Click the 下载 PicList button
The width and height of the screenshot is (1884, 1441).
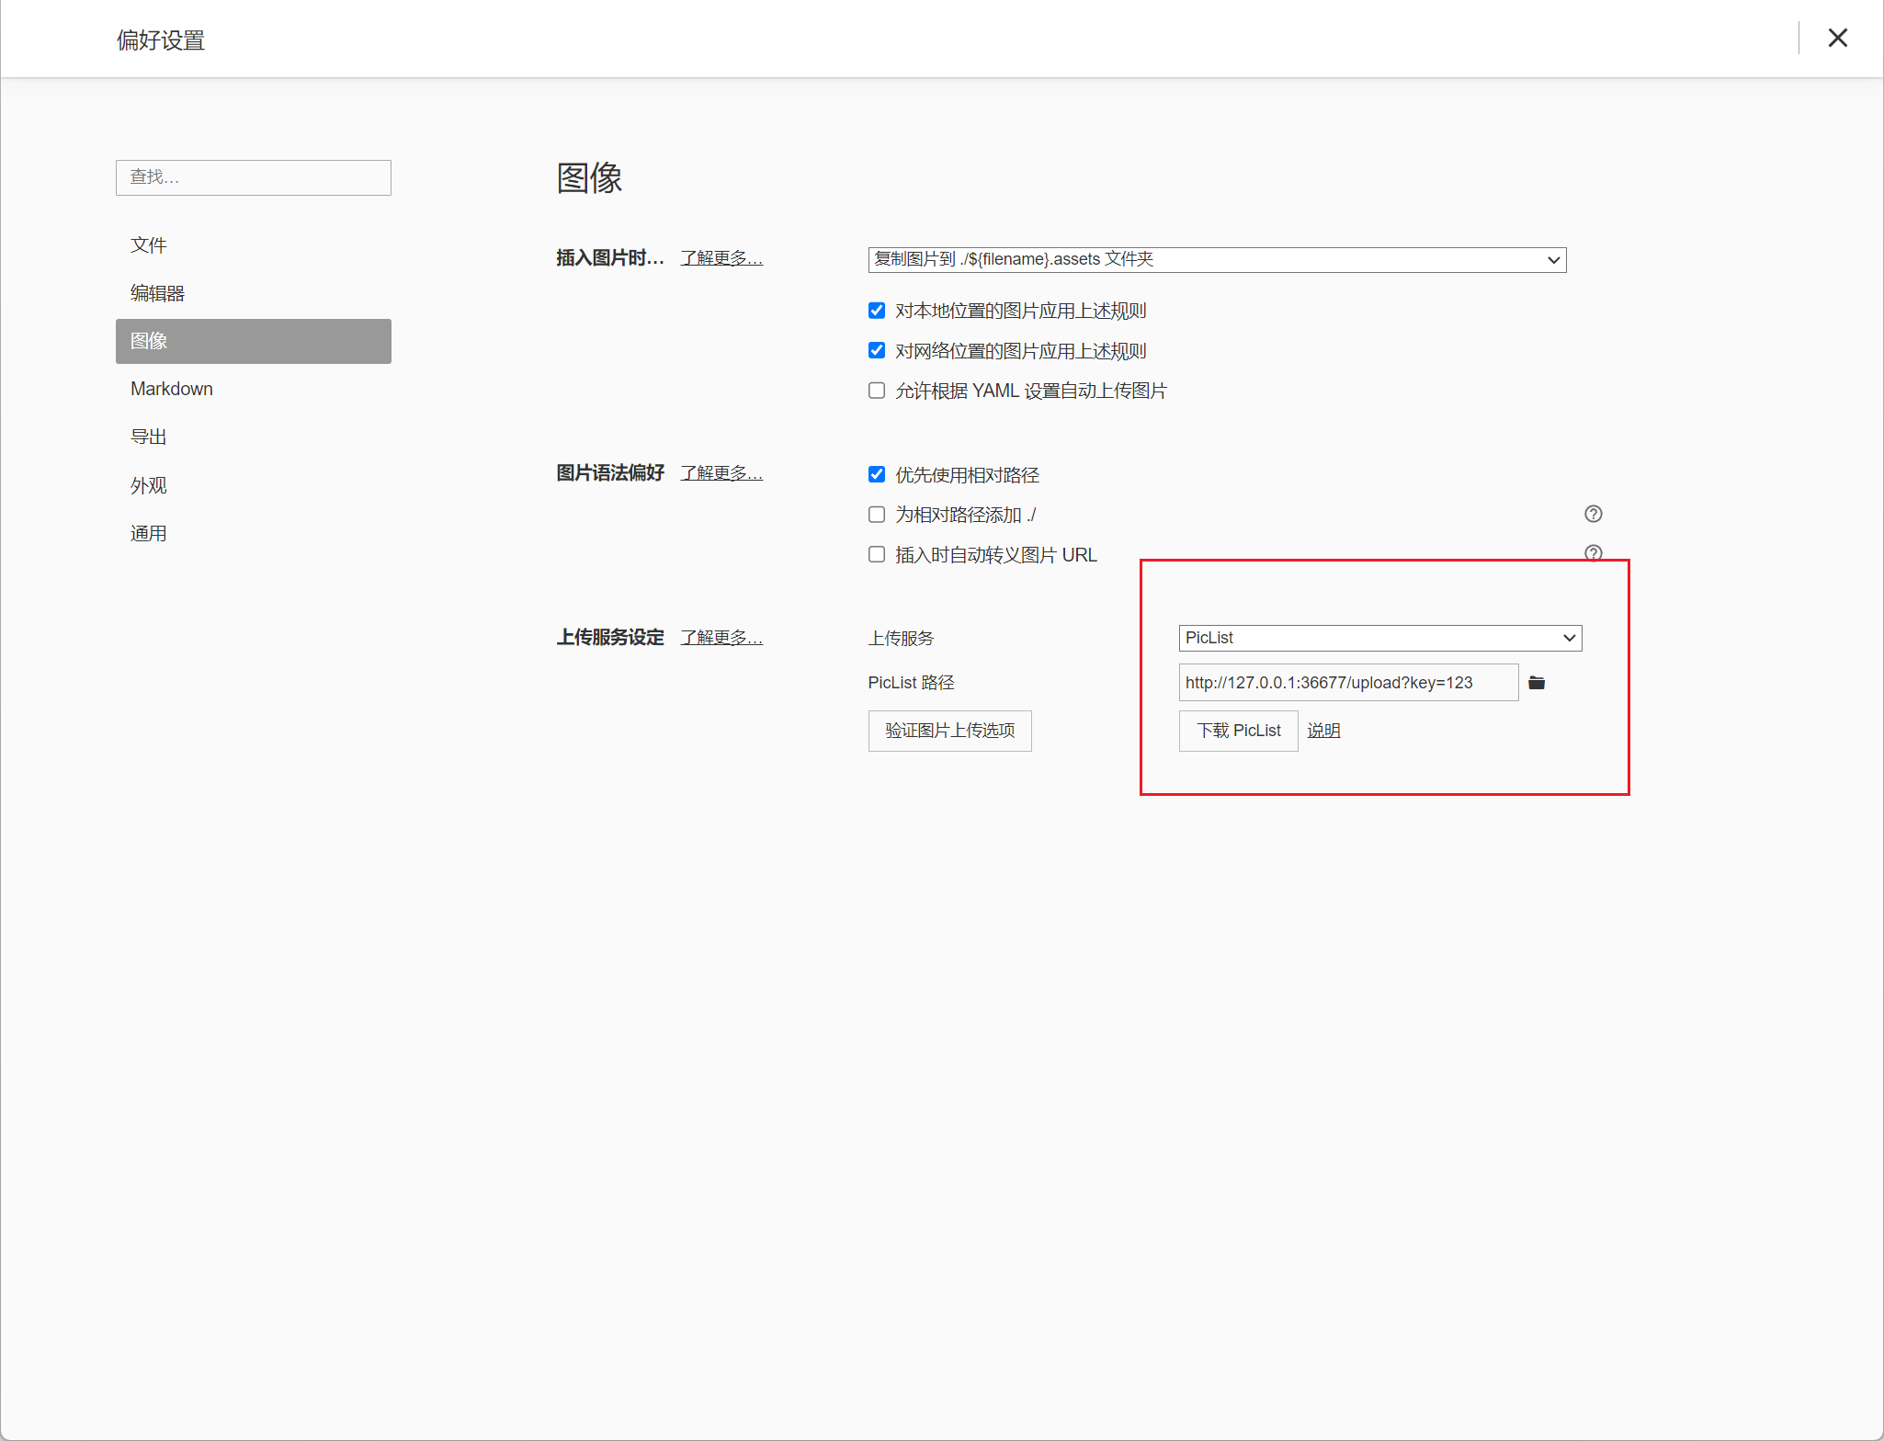[1238, 731]
